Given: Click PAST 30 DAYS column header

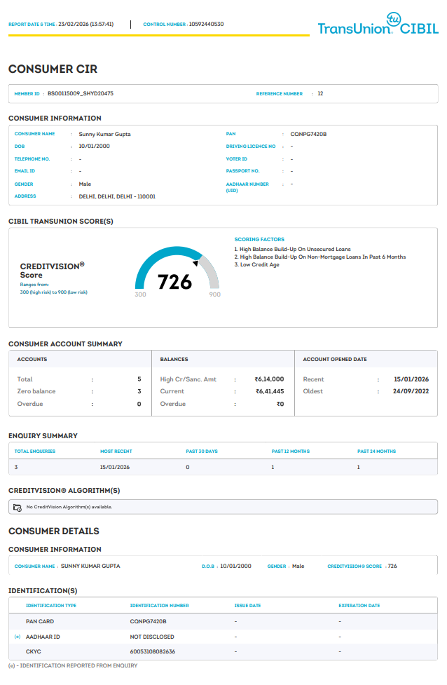Looking at the screenshot, I should [202, 452].
